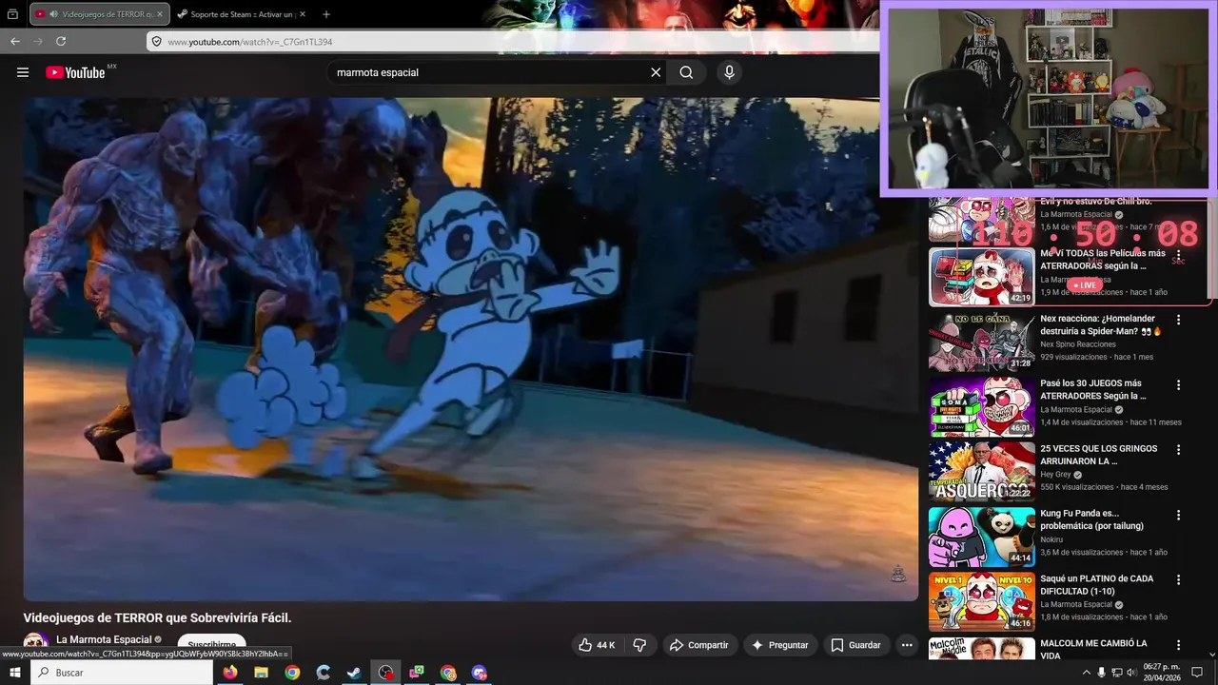Click the tray microphone icon
The image size is (1218, 685).
1102,673
